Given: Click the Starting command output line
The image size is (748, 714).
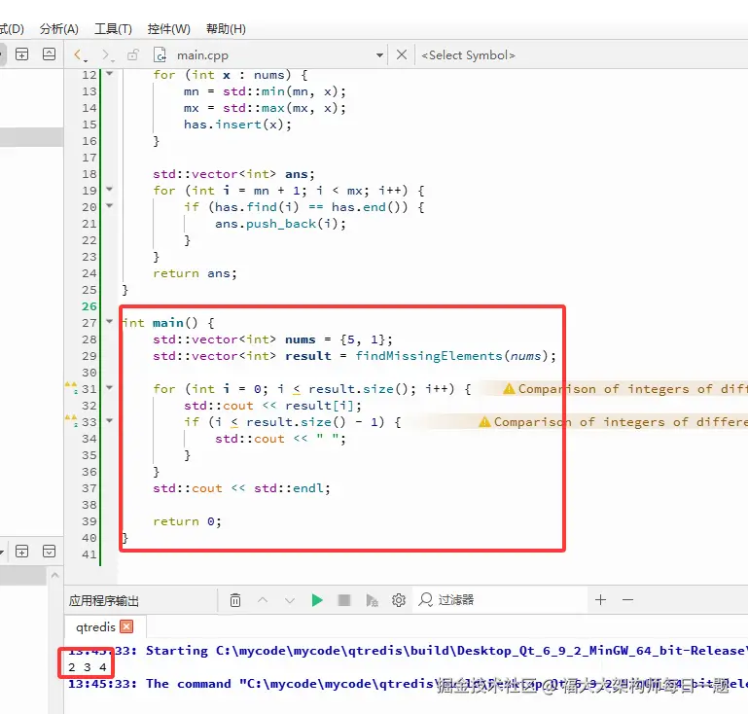Looking at the screenshot, I should coord(408,651).
